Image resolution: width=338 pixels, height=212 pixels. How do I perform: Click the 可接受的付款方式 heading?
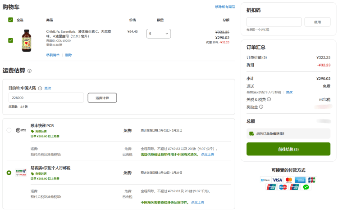288,170
